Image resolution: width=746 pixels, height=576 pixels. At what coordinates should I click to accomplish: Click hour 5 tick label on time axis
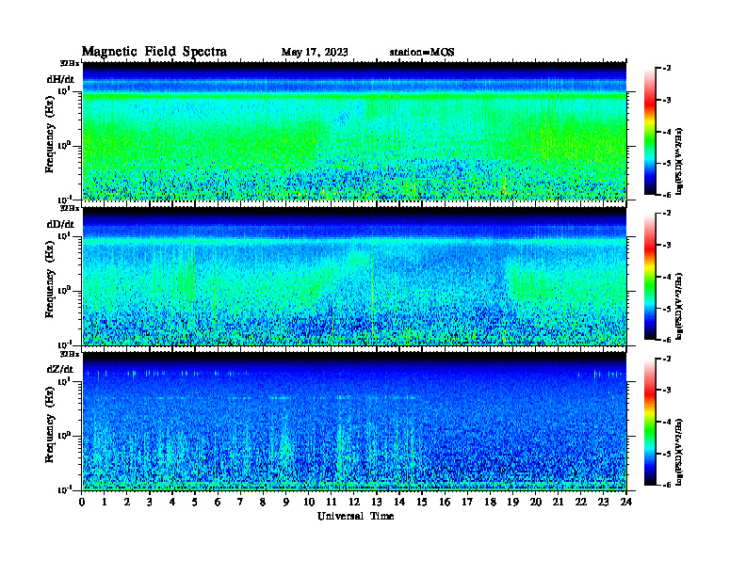point(195,503)
